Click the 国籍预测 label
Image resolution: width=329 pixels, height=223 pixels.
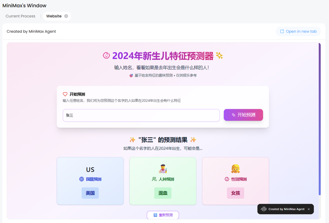(94, 179)
